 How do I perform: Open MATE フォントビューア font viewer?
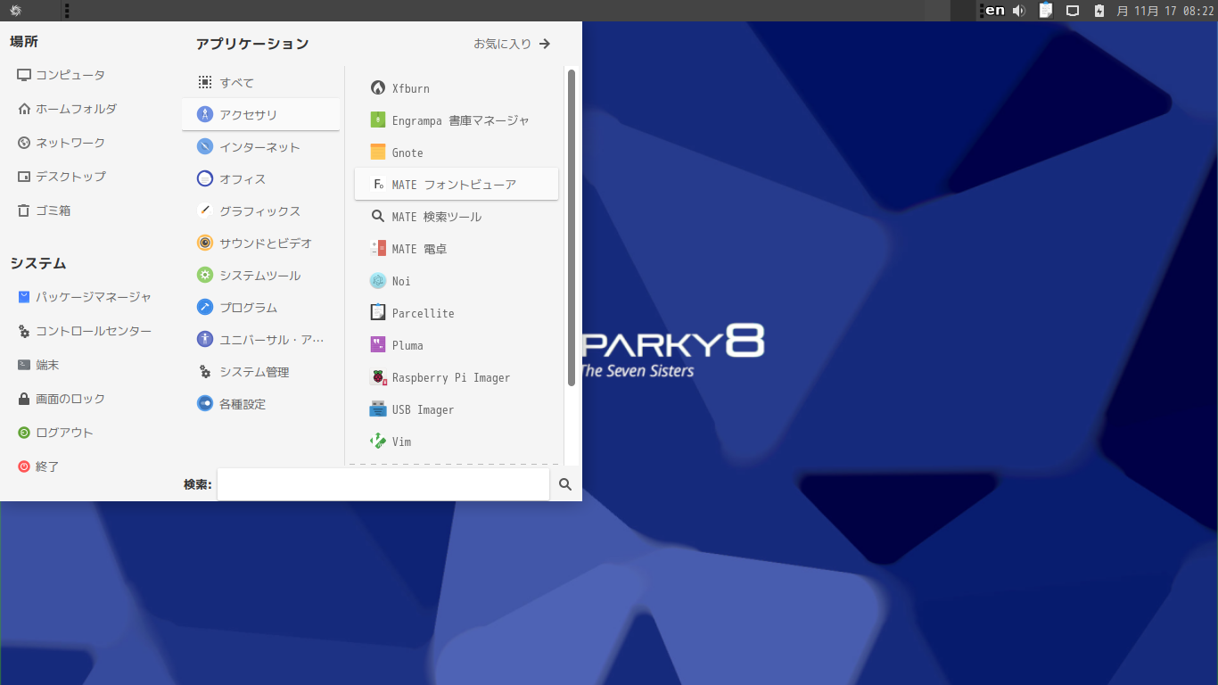[457, 185]
